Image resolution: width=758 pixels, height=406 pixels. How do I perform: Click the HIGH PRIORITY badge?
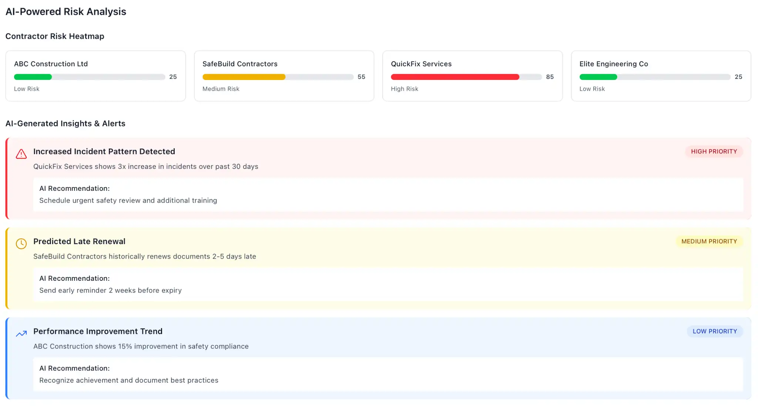pyautogui.click(x=714, y=152)
